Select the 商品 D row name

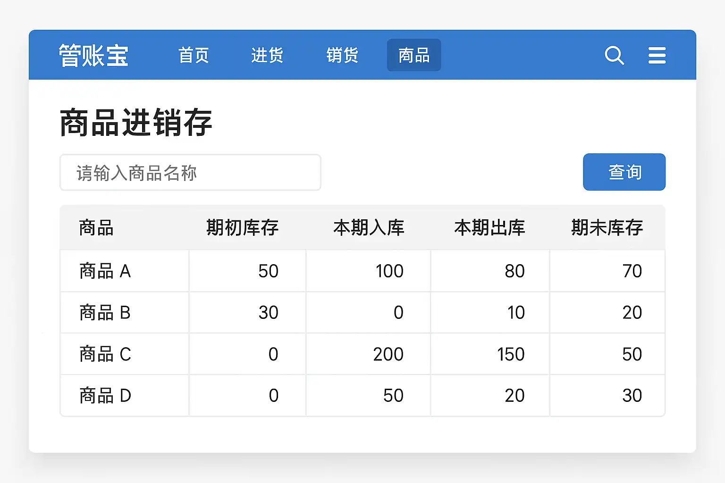click(x=105, y=396)
